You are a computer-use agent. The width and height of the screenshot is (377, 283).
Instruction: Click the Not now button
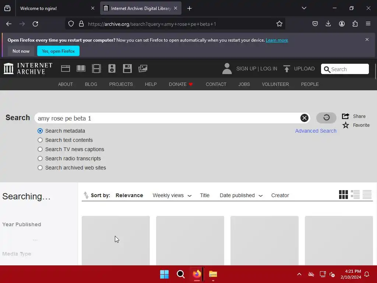tap(21, 51)
